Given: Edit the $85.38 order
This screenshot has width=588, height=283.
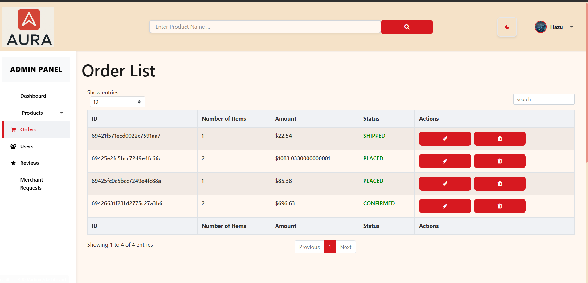Looking at the screenshot, I should (x=445, y=184).
